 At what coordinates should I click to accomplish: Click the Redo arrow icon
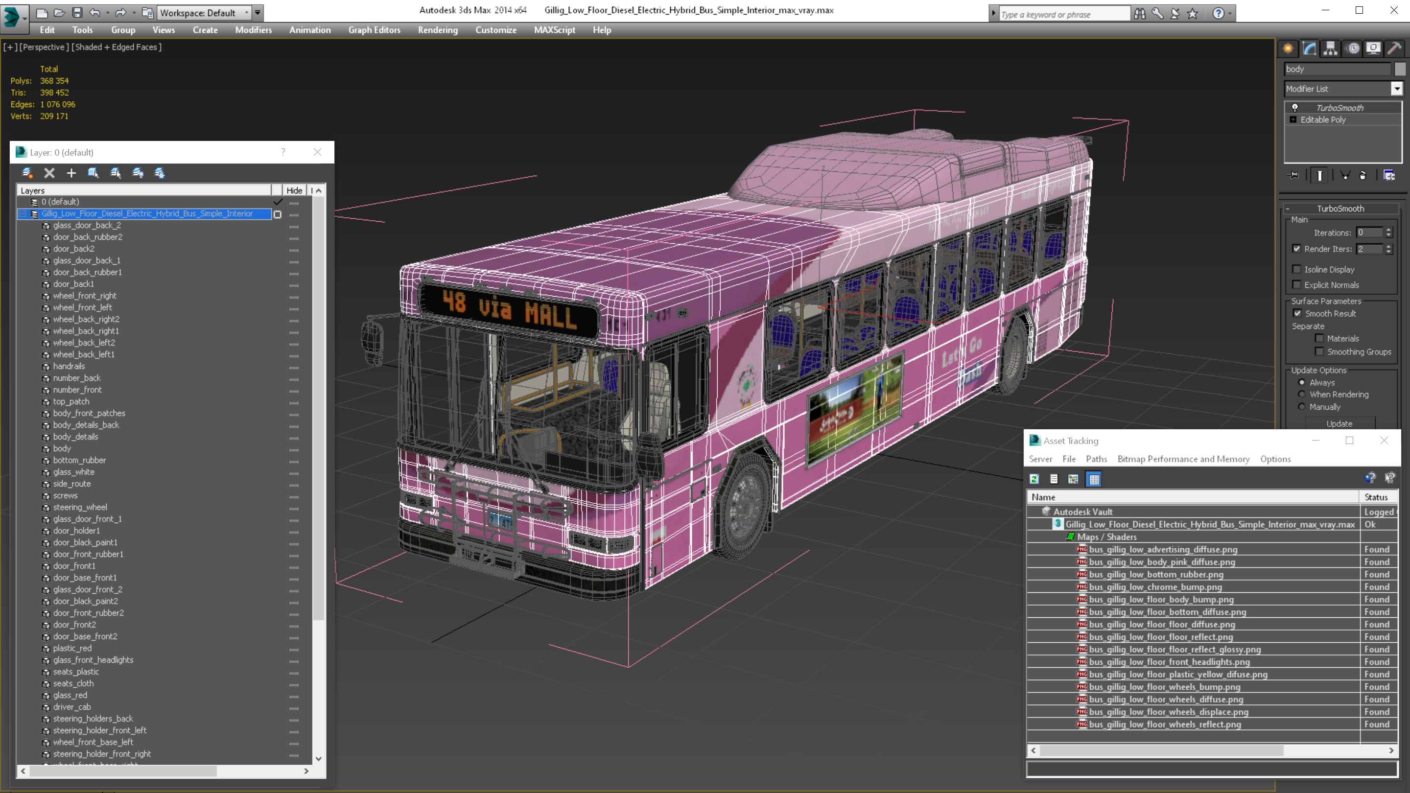pos(120,13)
